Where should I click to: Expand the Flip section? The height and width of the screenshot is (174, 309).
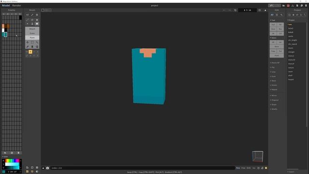272,68
